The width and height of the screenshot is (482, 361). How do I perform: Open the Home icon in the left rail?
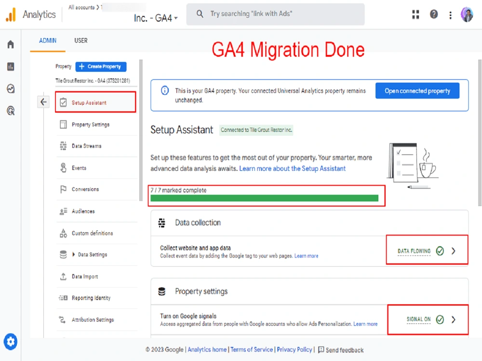tap(11, 44)
